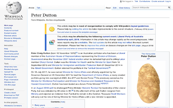Go to Main page in sidebar
173x108 pixels.
coord(8,25)
